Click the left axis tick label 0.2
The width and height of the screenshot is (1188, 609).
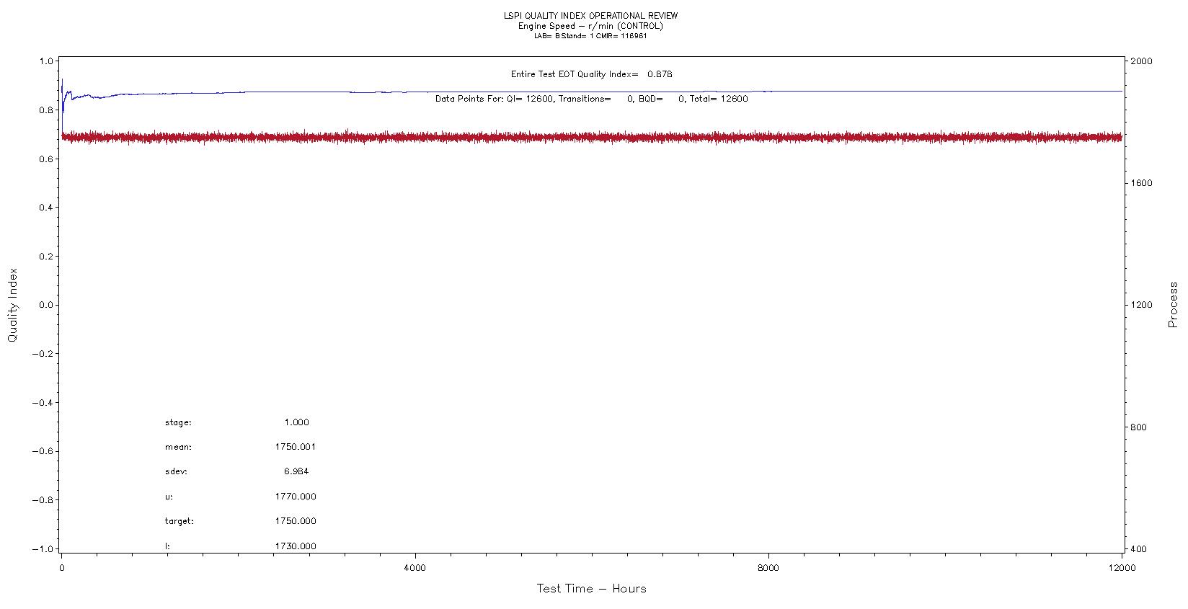coord(46,257)
